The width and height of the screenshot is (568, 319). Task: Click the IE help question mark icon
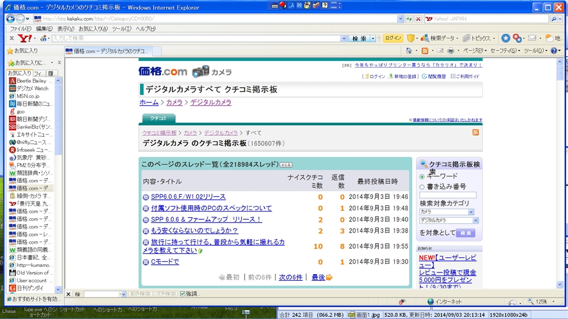coord(554,51)
